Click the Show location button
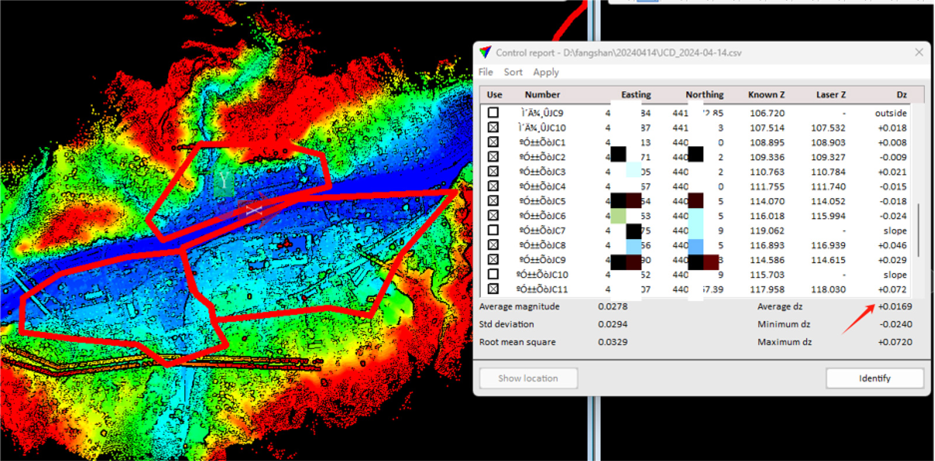 click(528, 378)
